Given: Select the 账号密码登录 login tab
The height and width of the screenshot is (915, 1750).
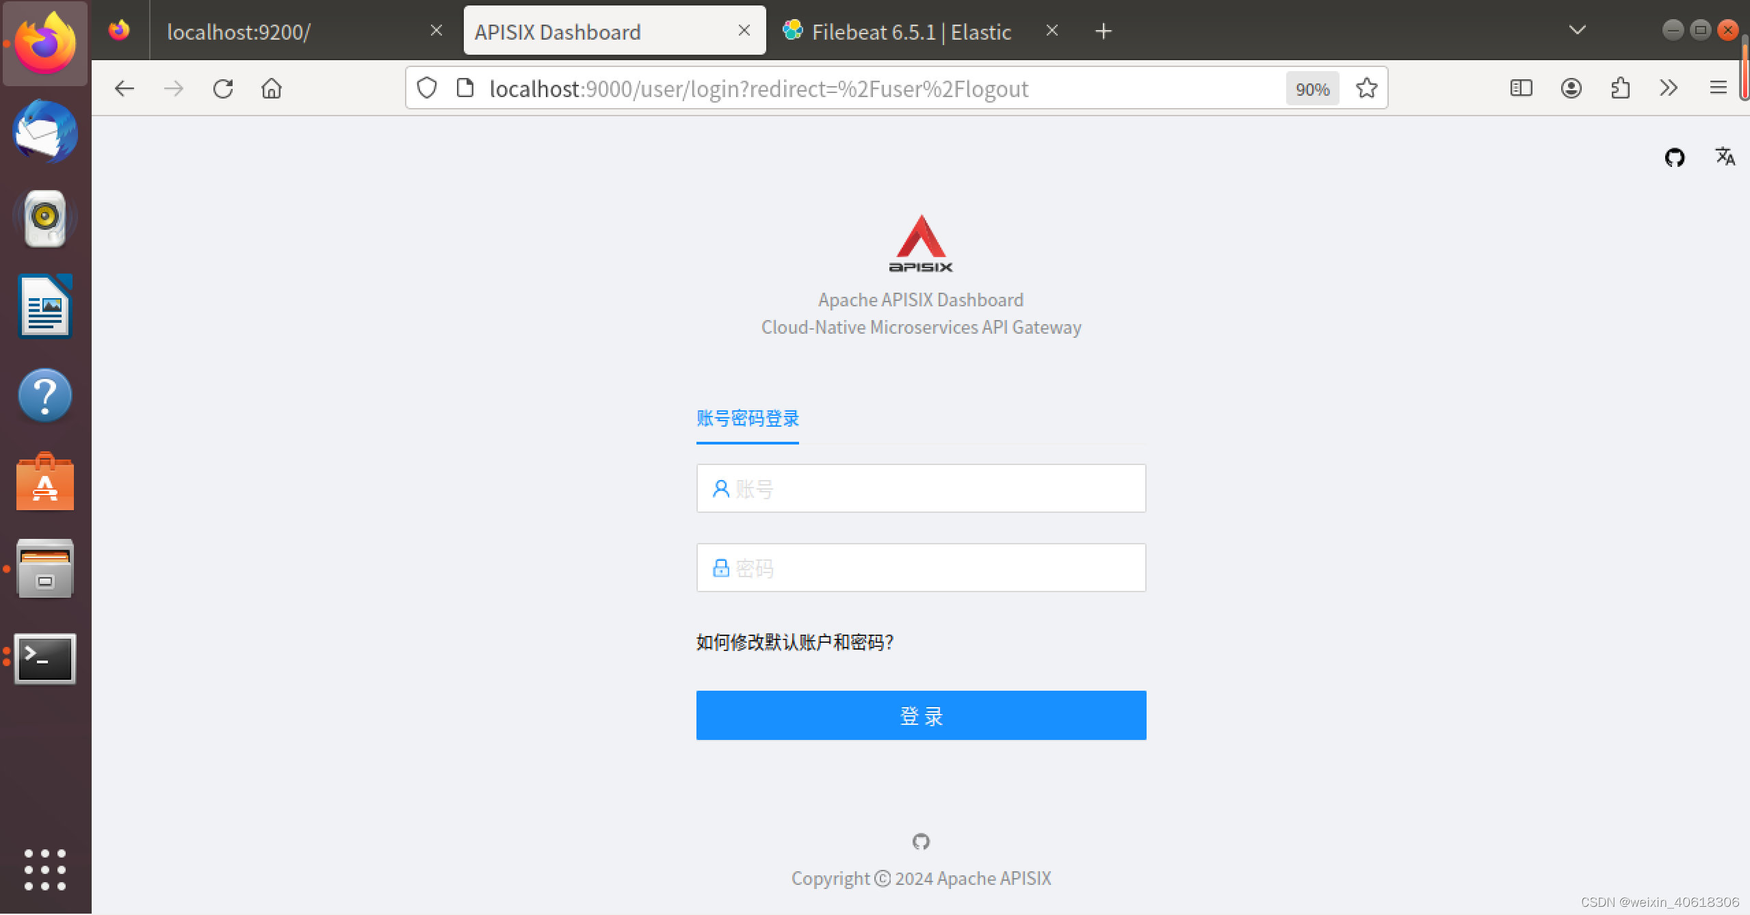Looking at the screenshot, I should 747,419.
